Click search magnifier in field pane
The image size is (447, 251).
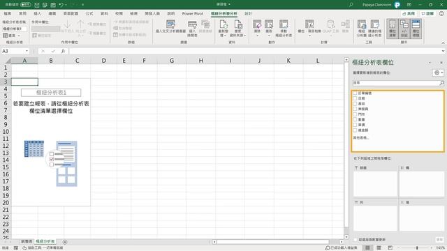point(441,83)
